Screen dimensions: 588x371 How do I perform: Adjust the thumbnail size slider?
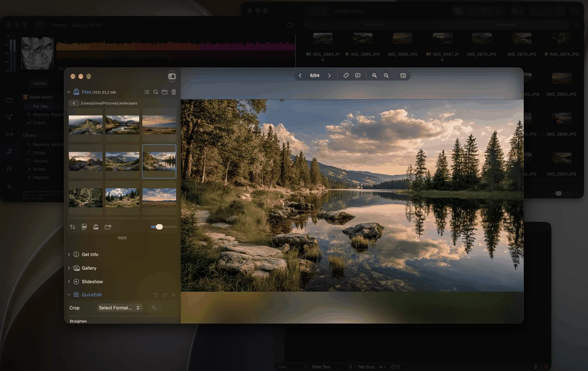coord(159,227)
